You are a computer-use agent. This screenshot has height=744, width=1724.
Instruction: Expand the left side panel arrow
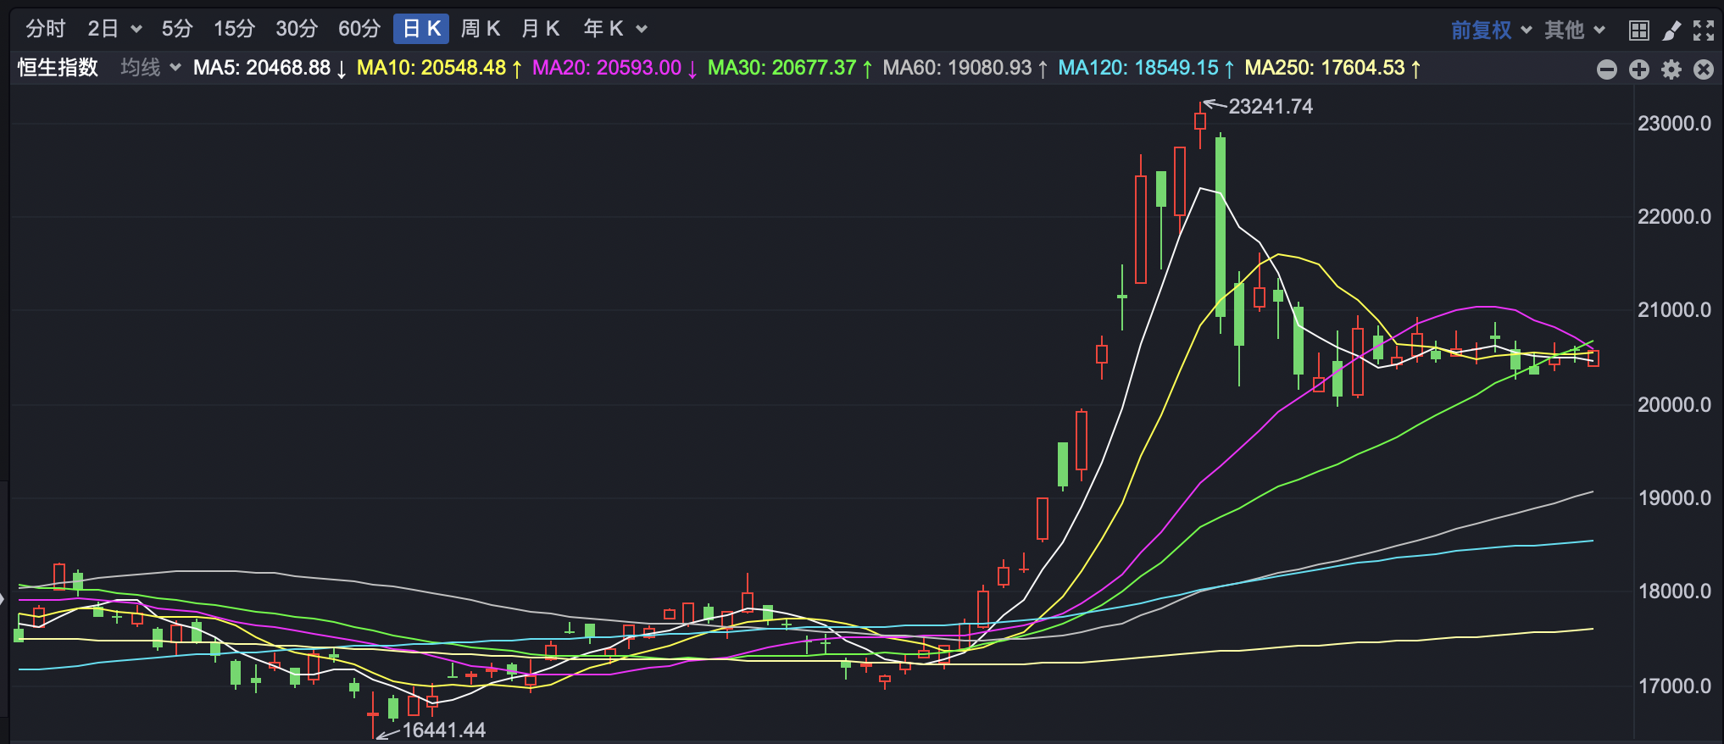click(3, 599)
